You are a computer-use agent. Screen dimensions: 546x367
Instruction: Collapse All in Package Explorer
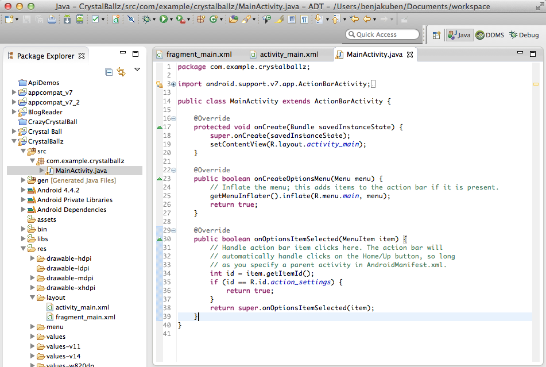(109, 72)
